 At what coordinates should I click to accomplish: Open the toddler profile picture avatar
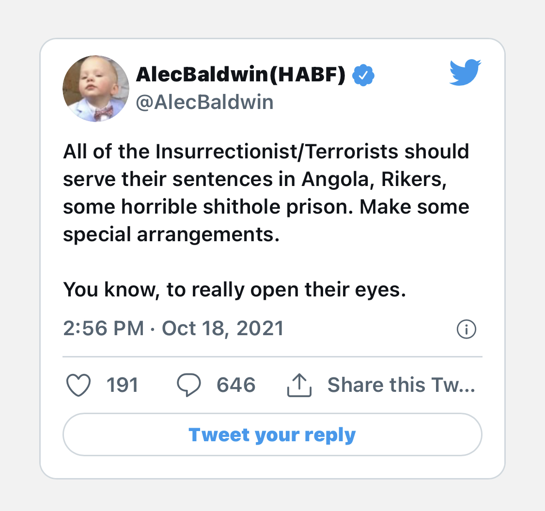pos(96,88)
